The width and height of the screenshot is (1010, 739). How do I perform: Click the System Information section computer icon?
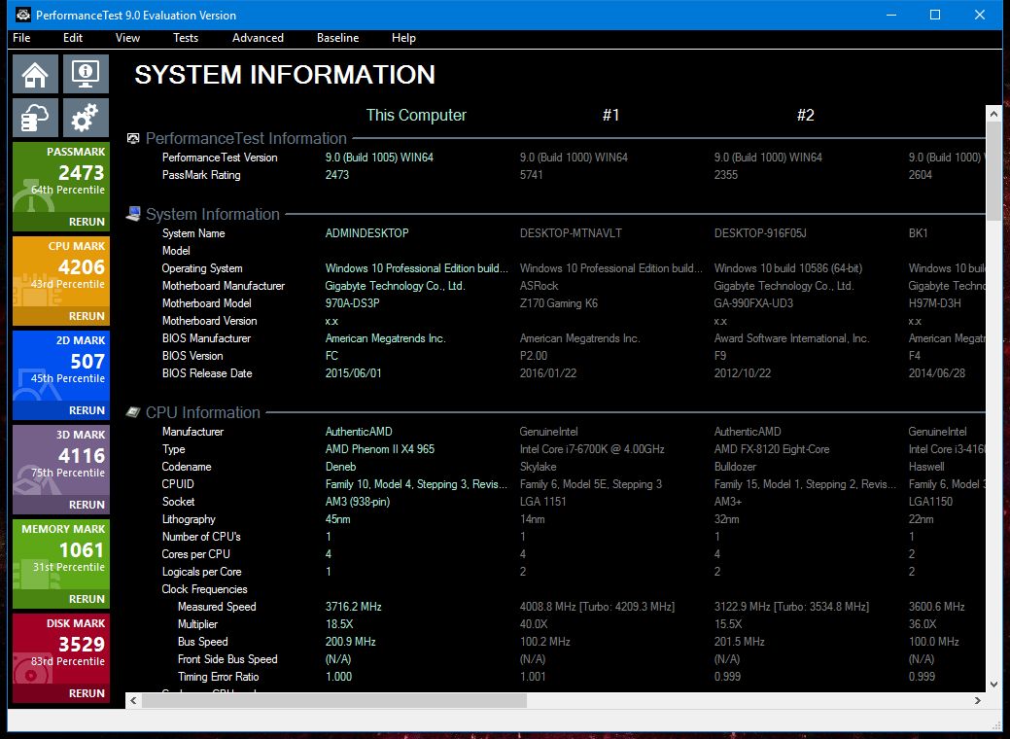coord(133,214)
